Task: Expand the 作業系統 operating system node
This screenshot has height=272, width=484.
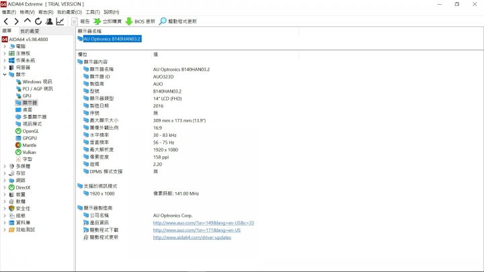Action: (5, 60)
